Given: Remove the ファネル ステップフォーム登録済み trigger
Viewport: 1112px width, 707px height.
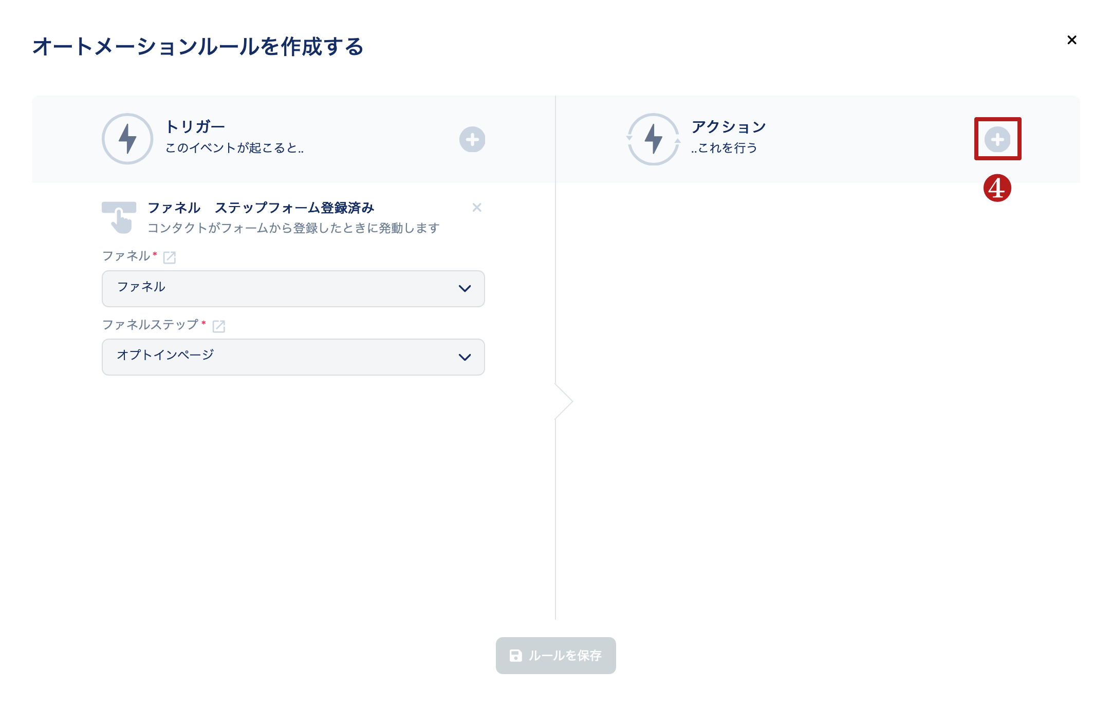Looking at the screenshot, I should 477,208.
